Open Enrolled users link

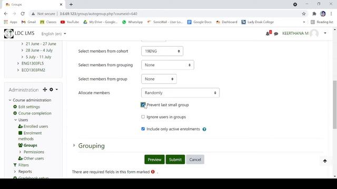pyautogui.click(x=36, y=127)
